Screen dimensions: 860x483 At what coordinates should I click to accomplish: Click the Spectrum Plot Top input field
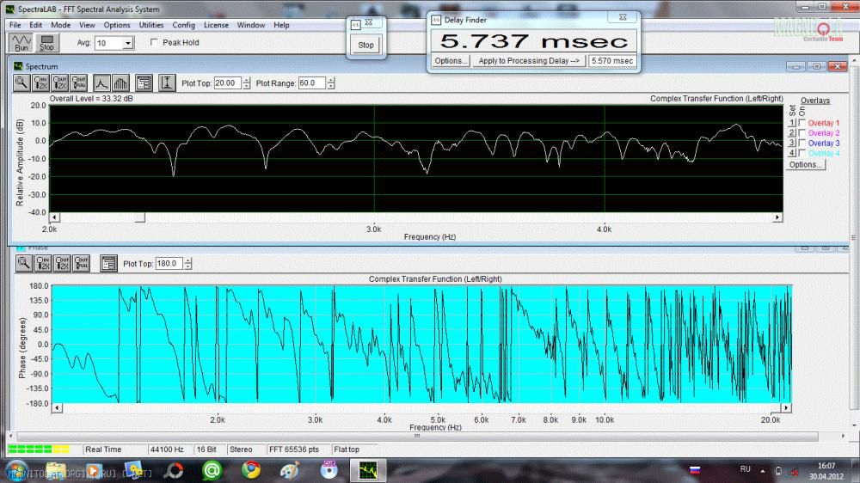pos(228,83)
